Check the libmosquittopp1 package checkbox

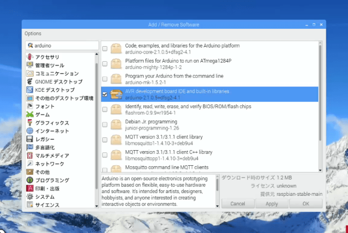pos(105,155)
